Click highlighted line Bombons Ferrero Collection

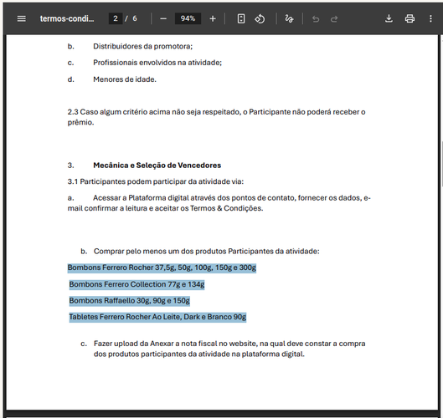point(137,284)
